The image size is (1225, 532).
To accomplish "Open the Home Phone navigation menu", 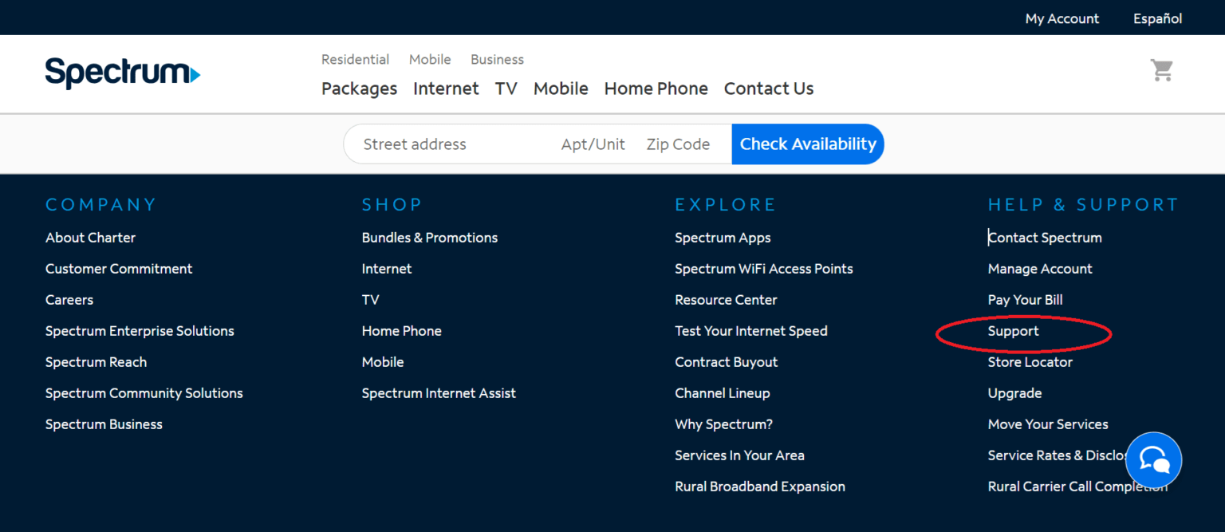I will (656, 89).
